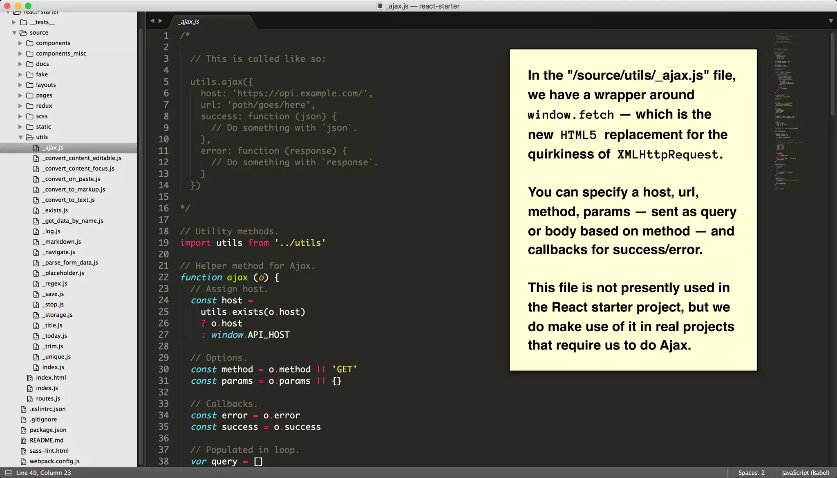
Task: Open _unique.js in the sidebar
Action: pos(57,357)
